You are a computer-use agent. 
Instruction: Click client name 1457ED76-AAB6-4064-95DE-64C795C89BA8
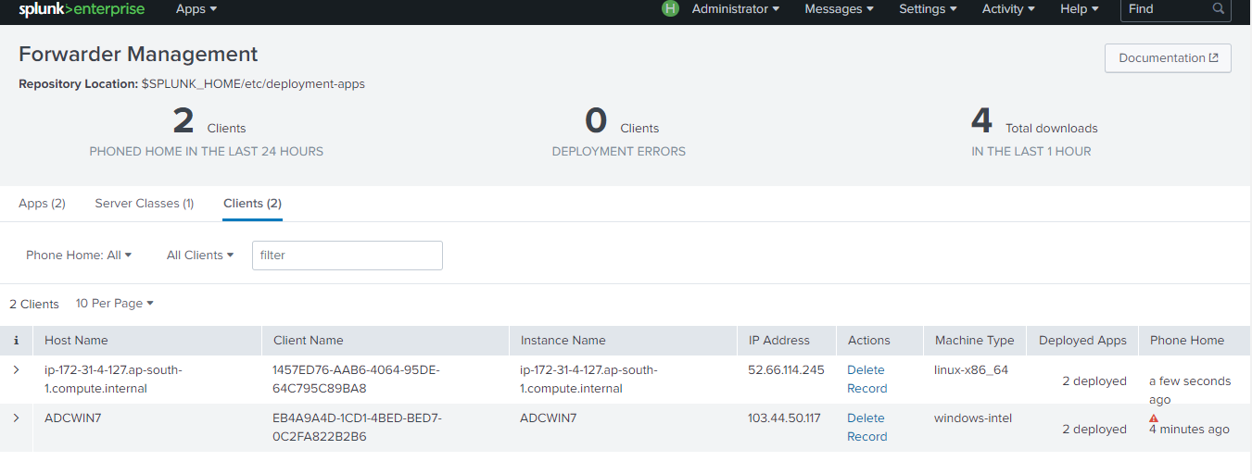(356, 380)
